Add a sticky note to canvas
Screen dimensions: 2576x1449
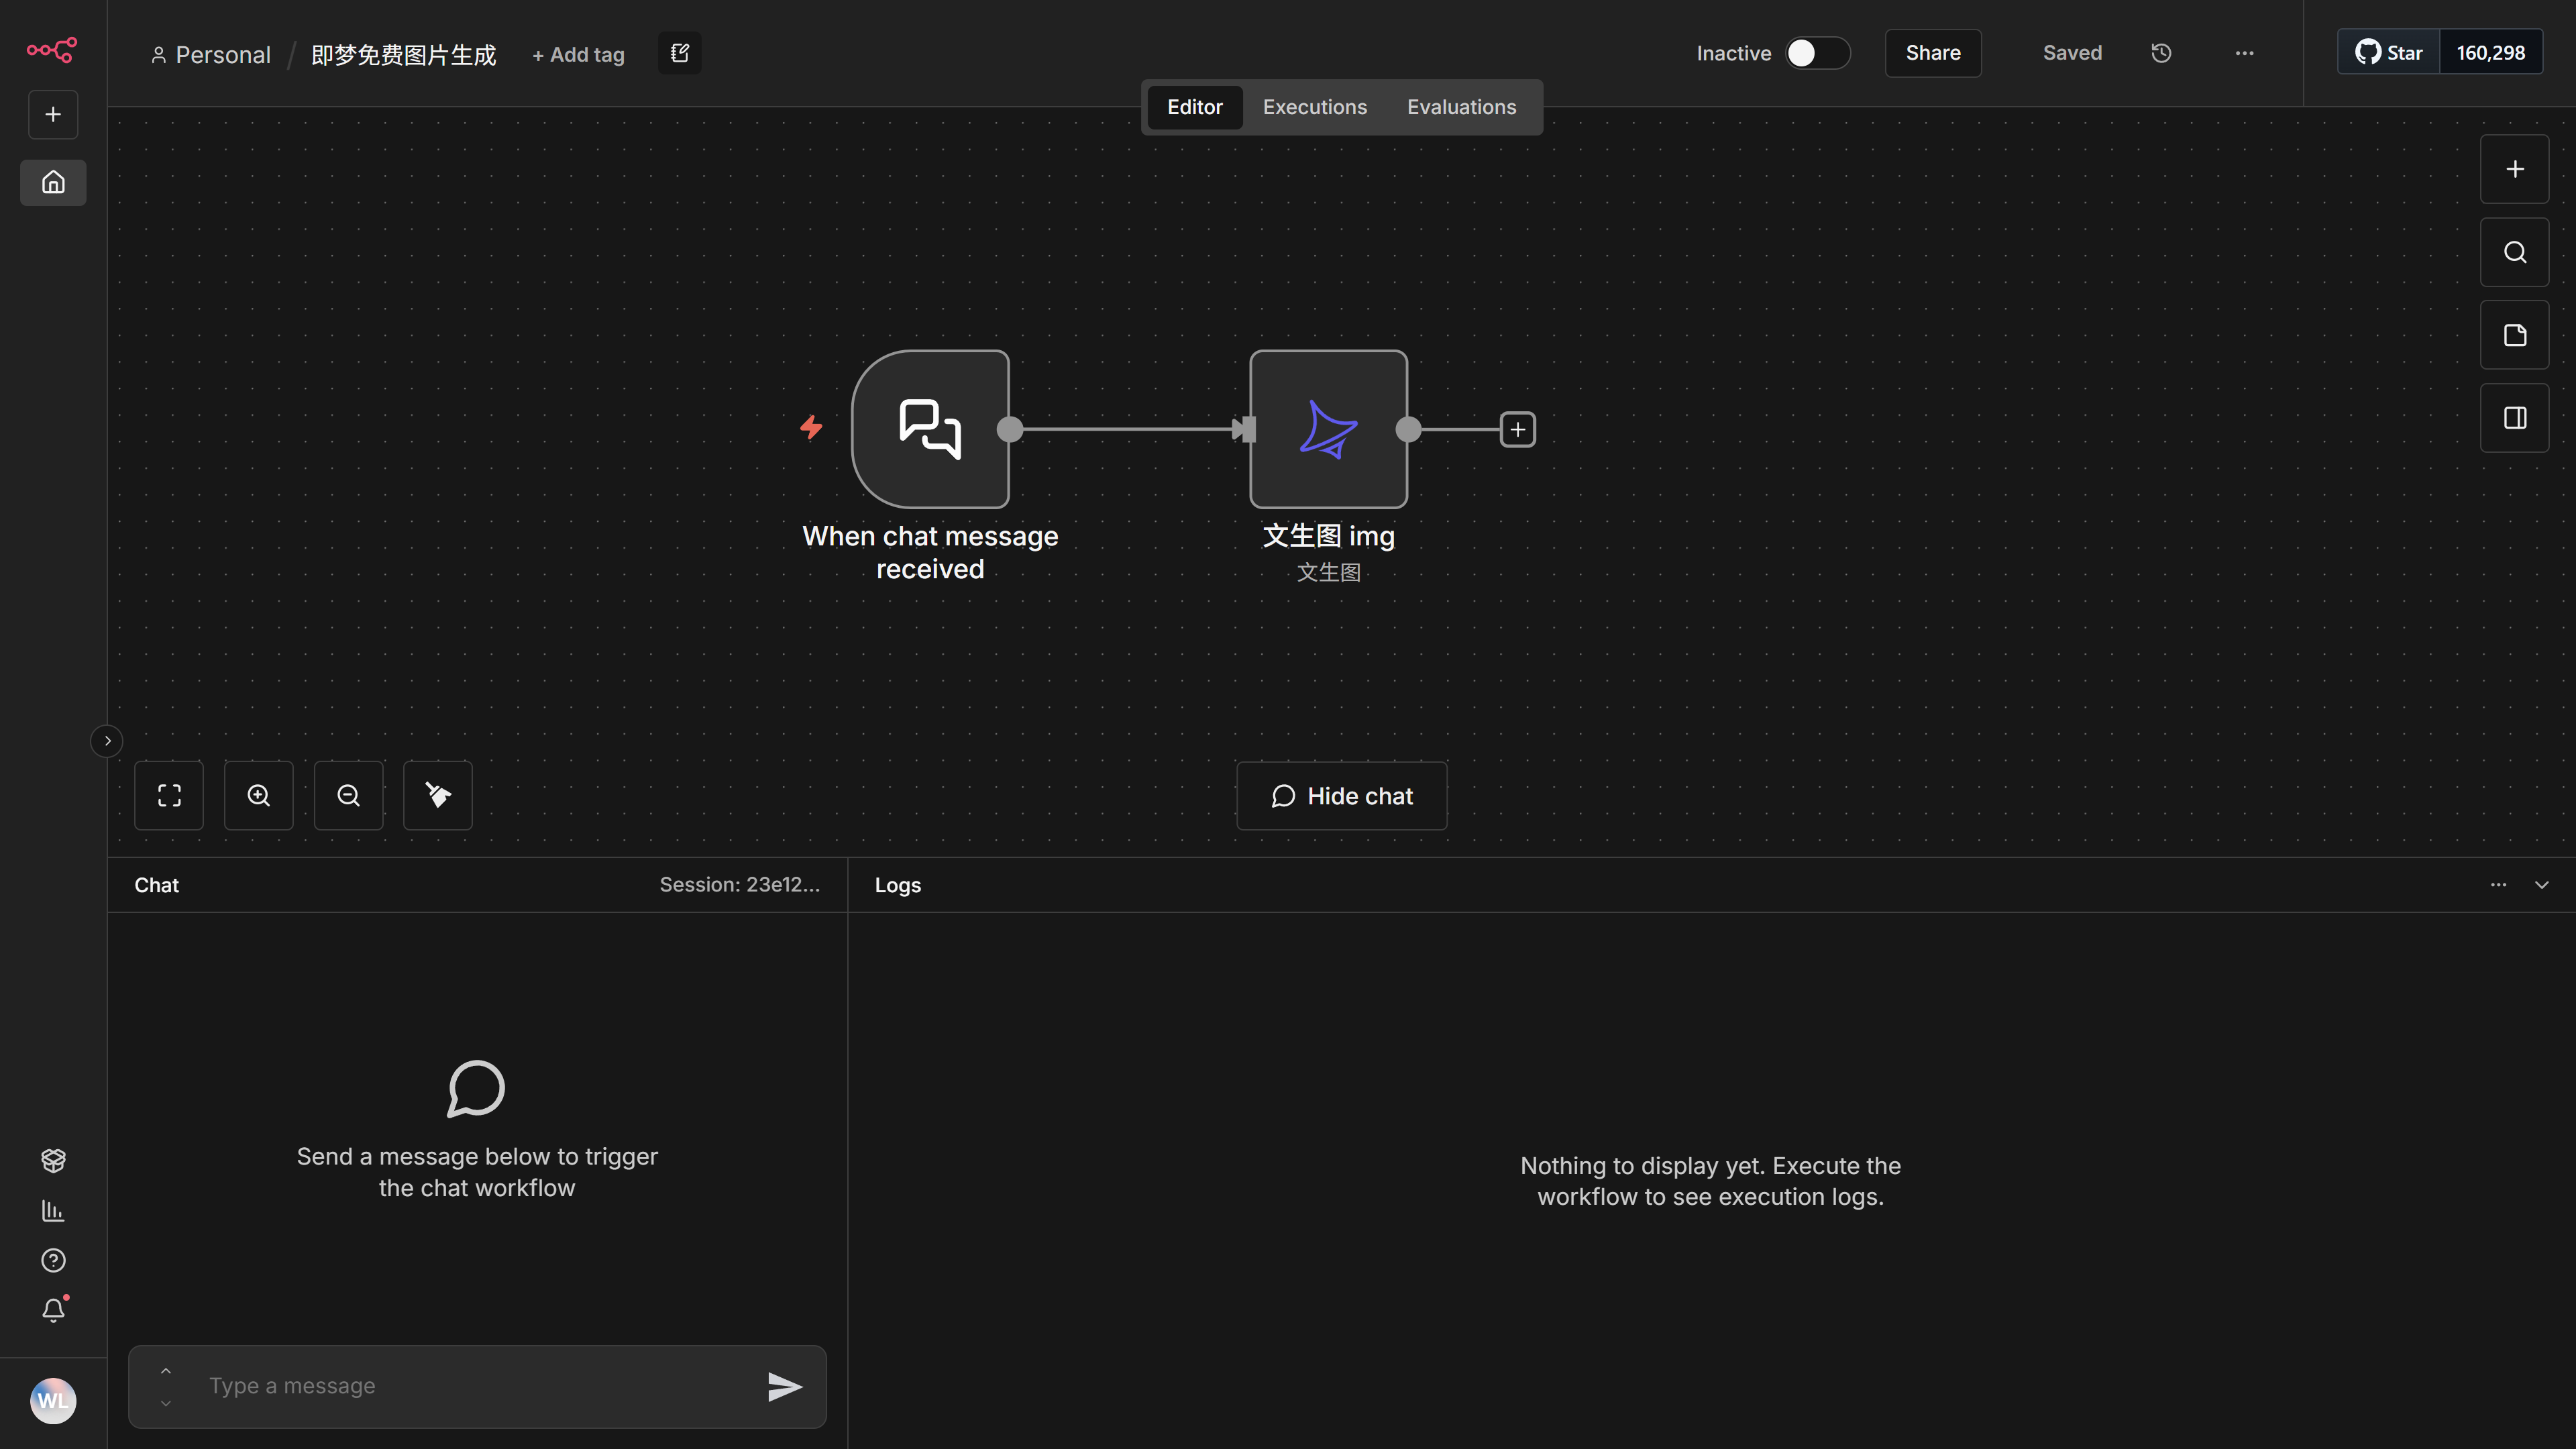point(2514,335)
